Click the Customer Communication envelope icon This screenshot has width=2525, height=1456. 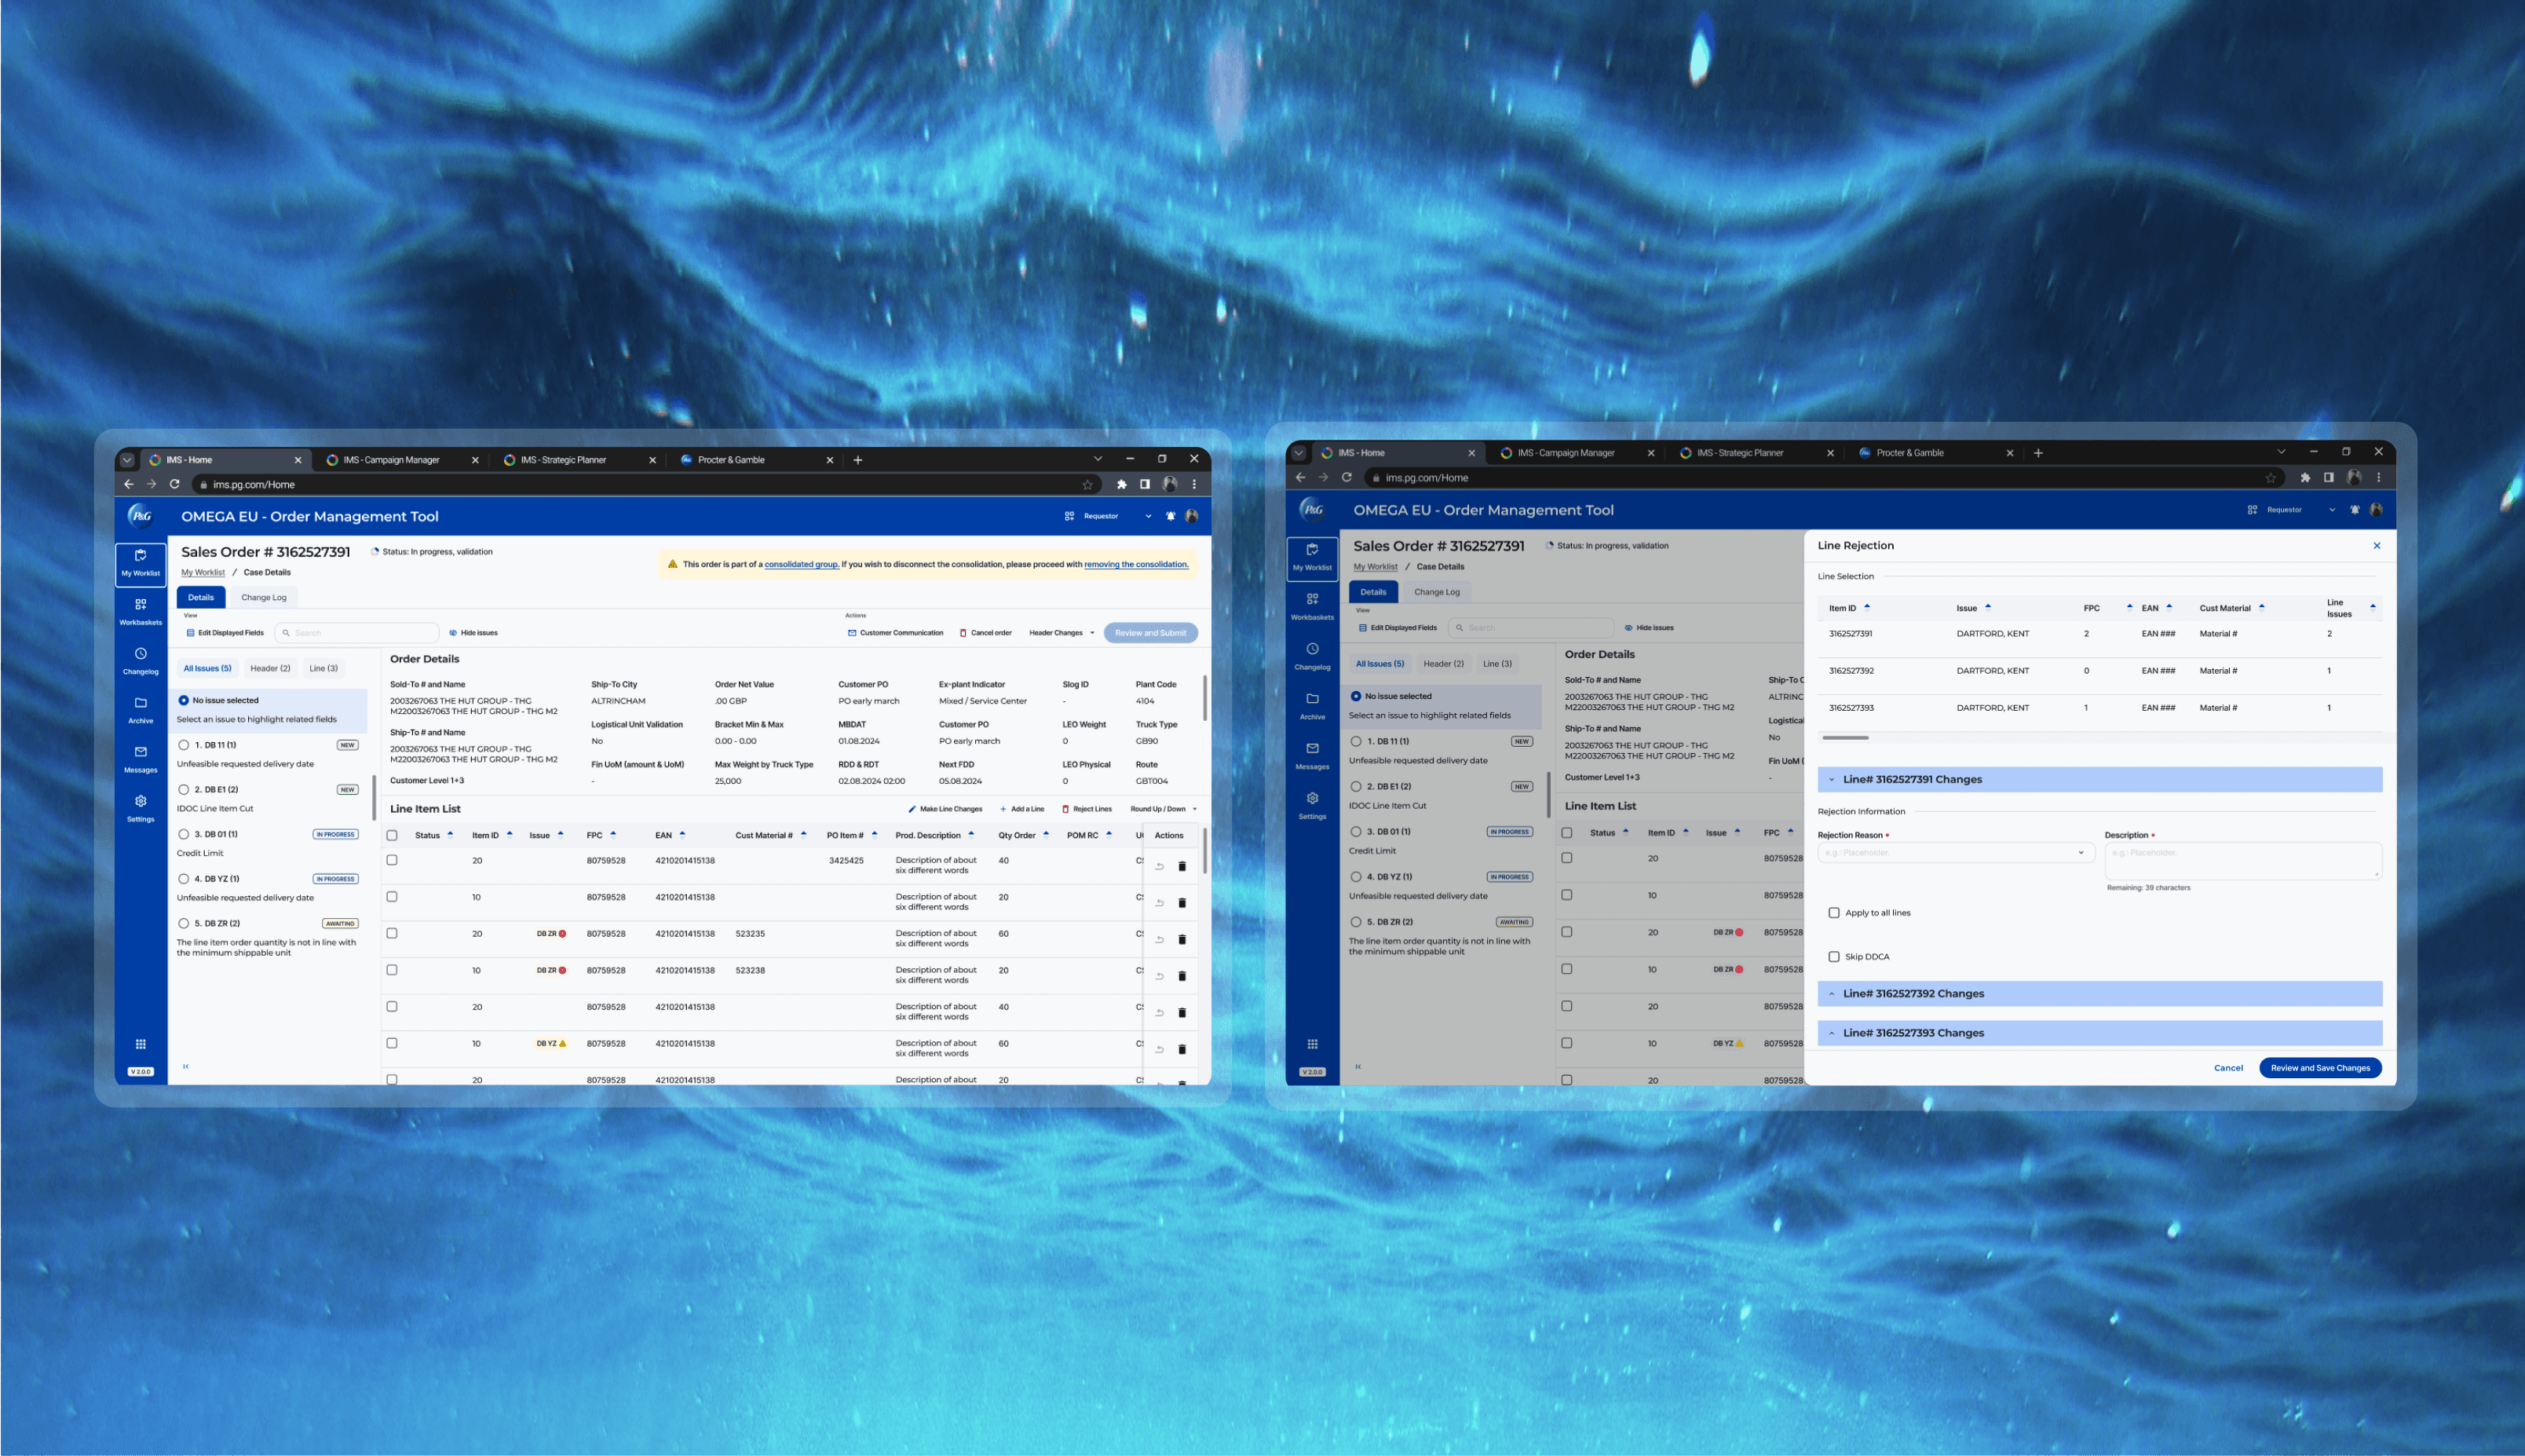click(852, 633)
